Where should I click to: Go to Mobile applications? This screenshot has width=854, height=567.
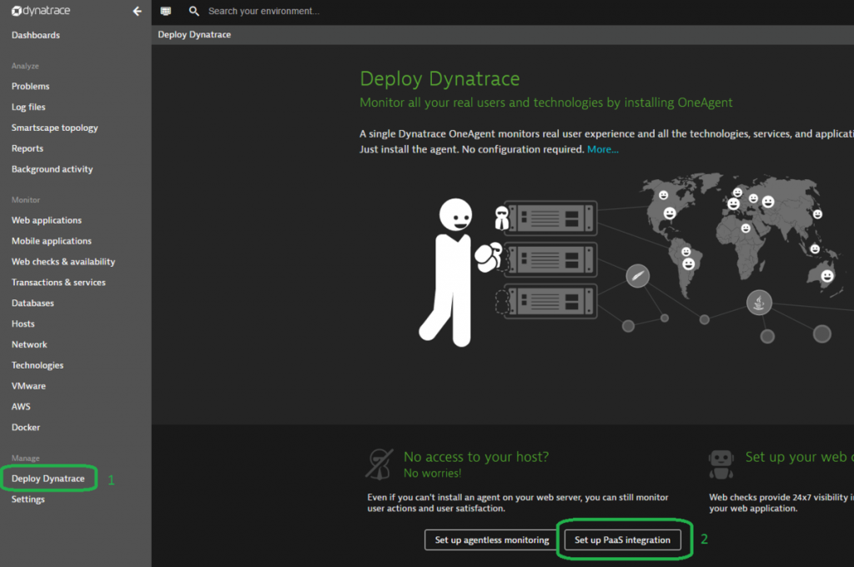[52, 241]
